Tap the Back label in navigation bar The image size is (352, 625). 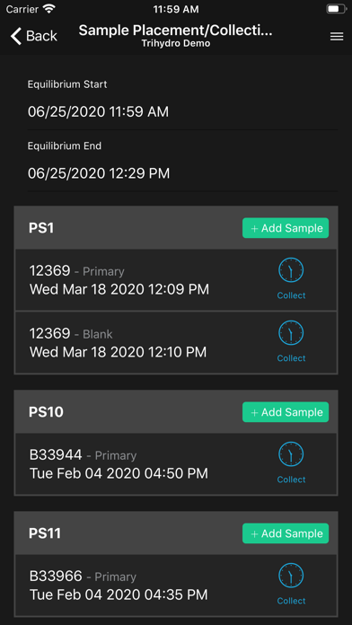(x=42, y=36)
